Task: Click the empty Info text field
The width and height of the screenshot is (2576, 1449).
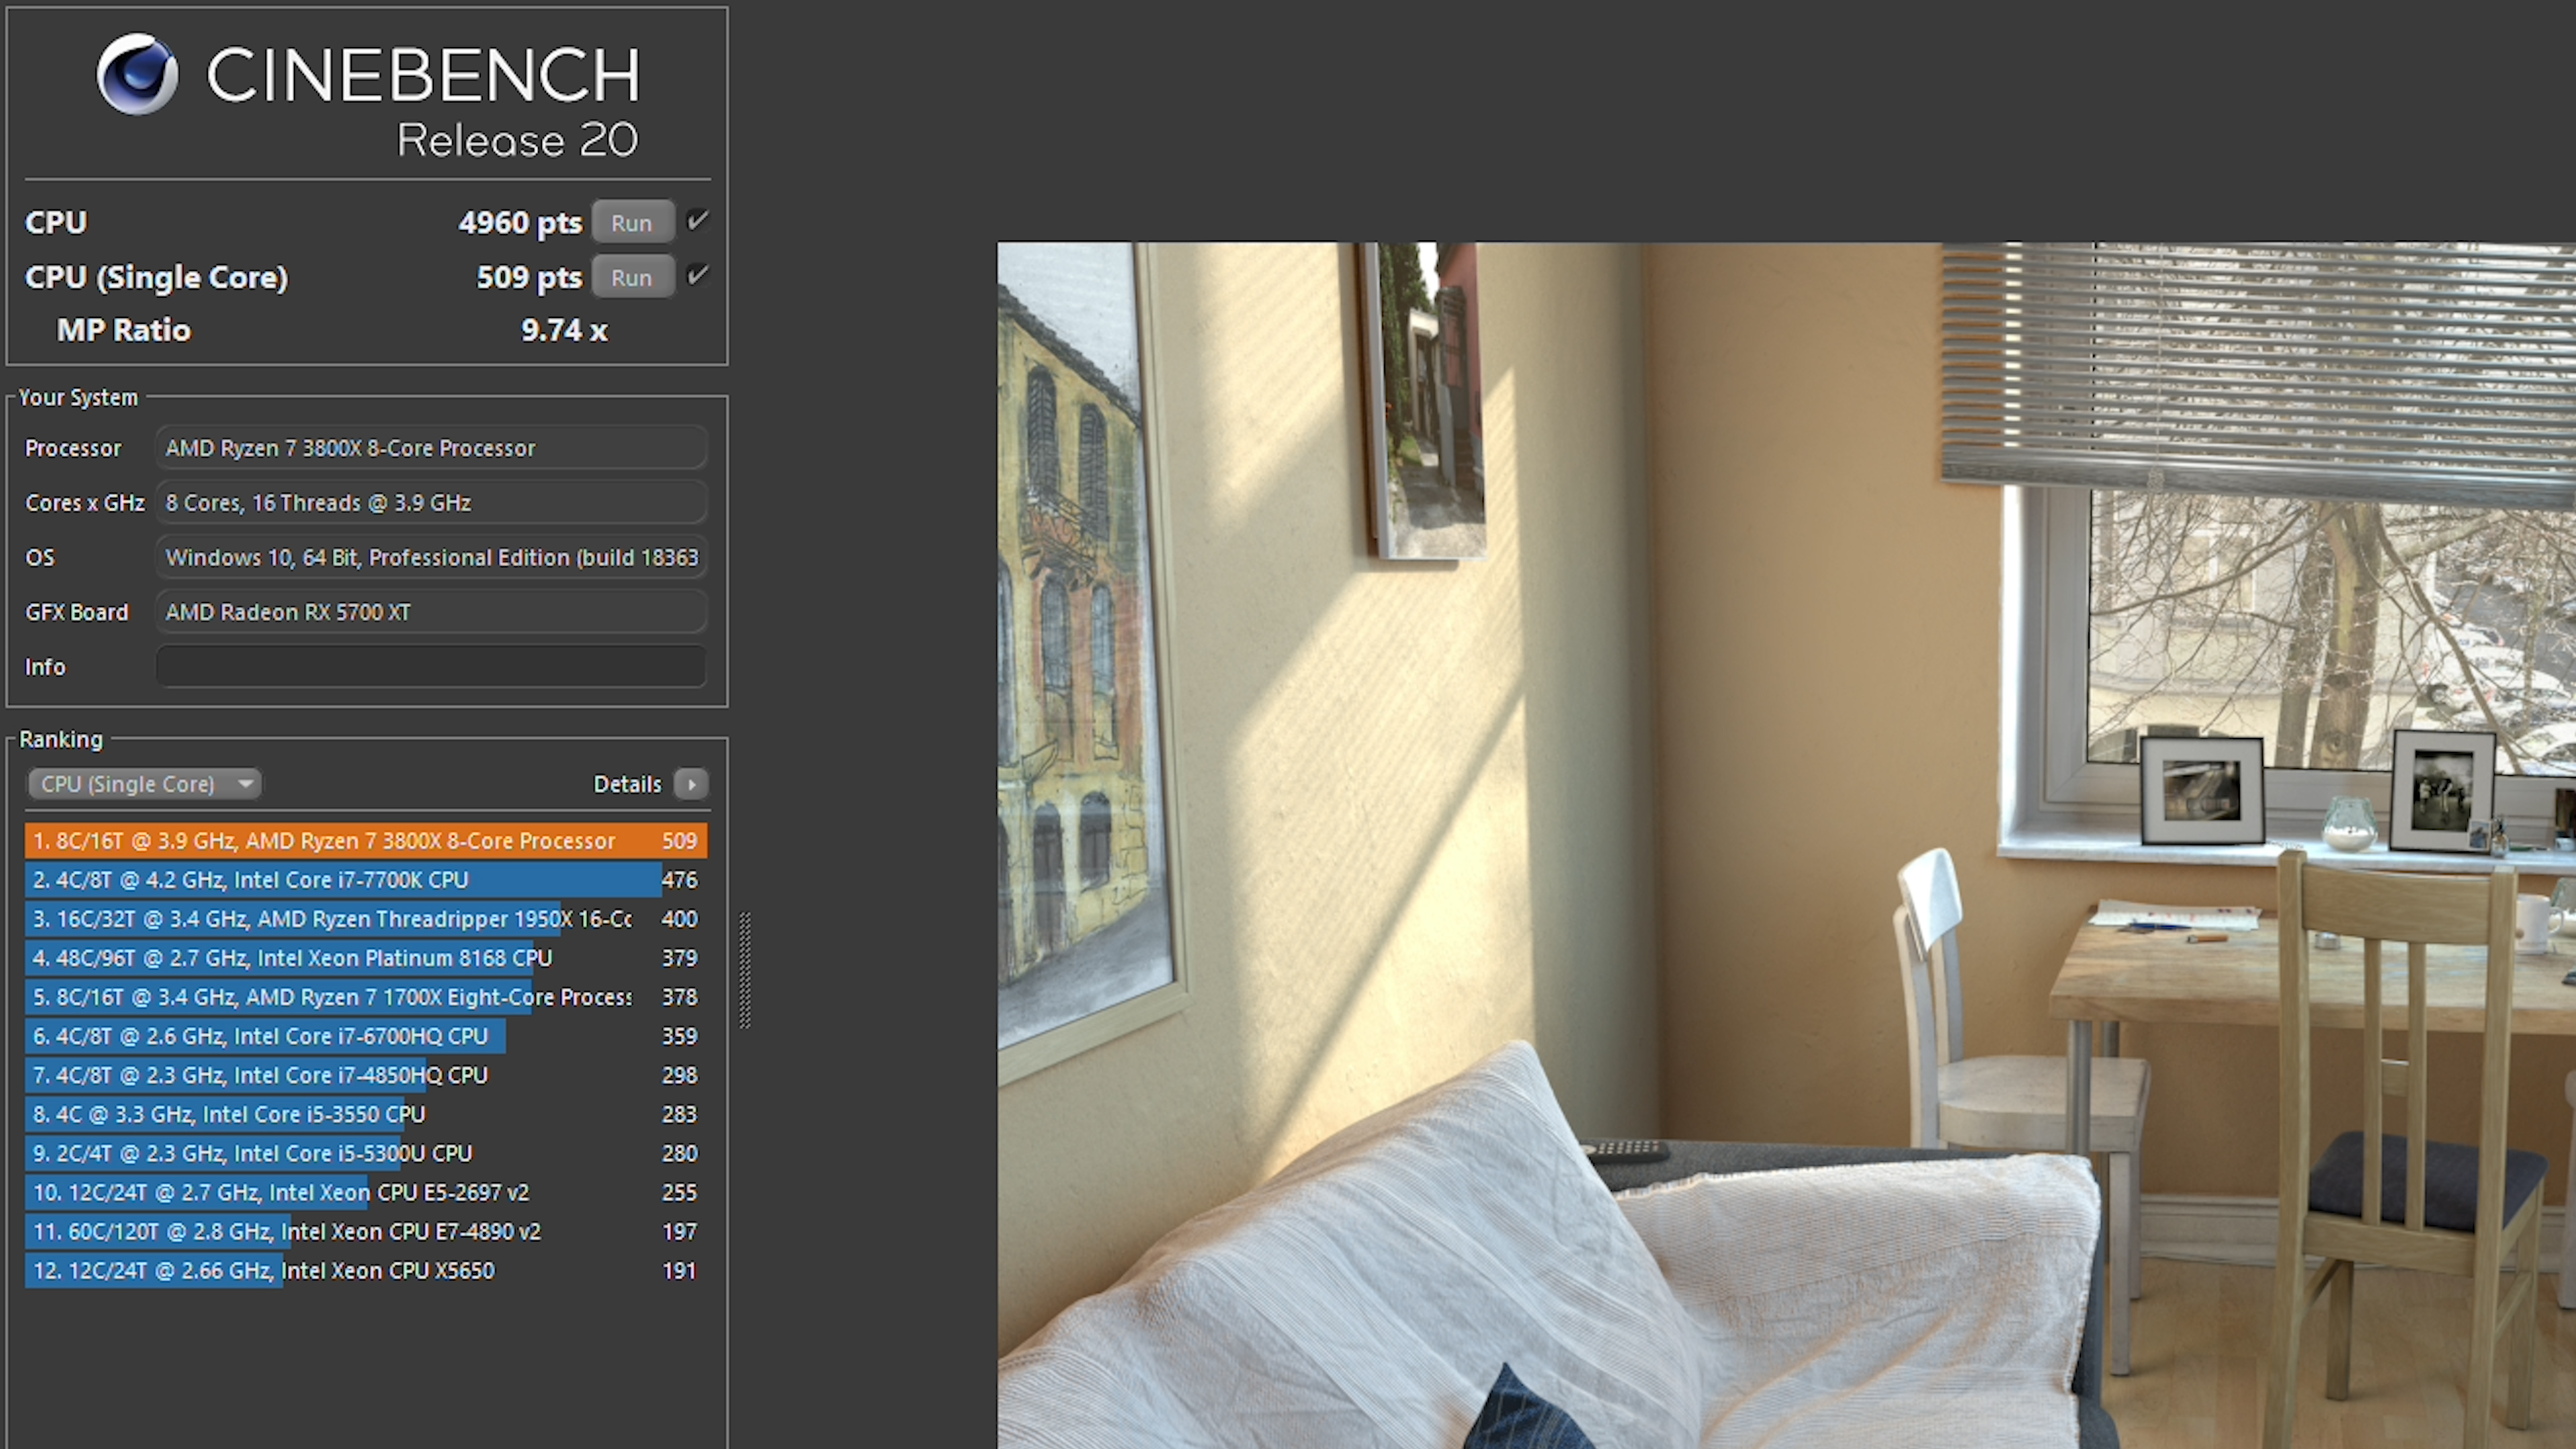Action: click(431, 666)
